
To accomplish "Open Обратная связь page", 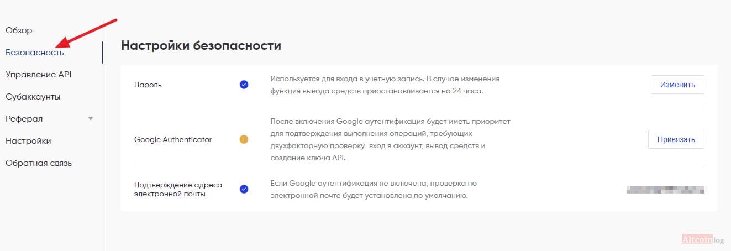I will [x=39, y=163].
